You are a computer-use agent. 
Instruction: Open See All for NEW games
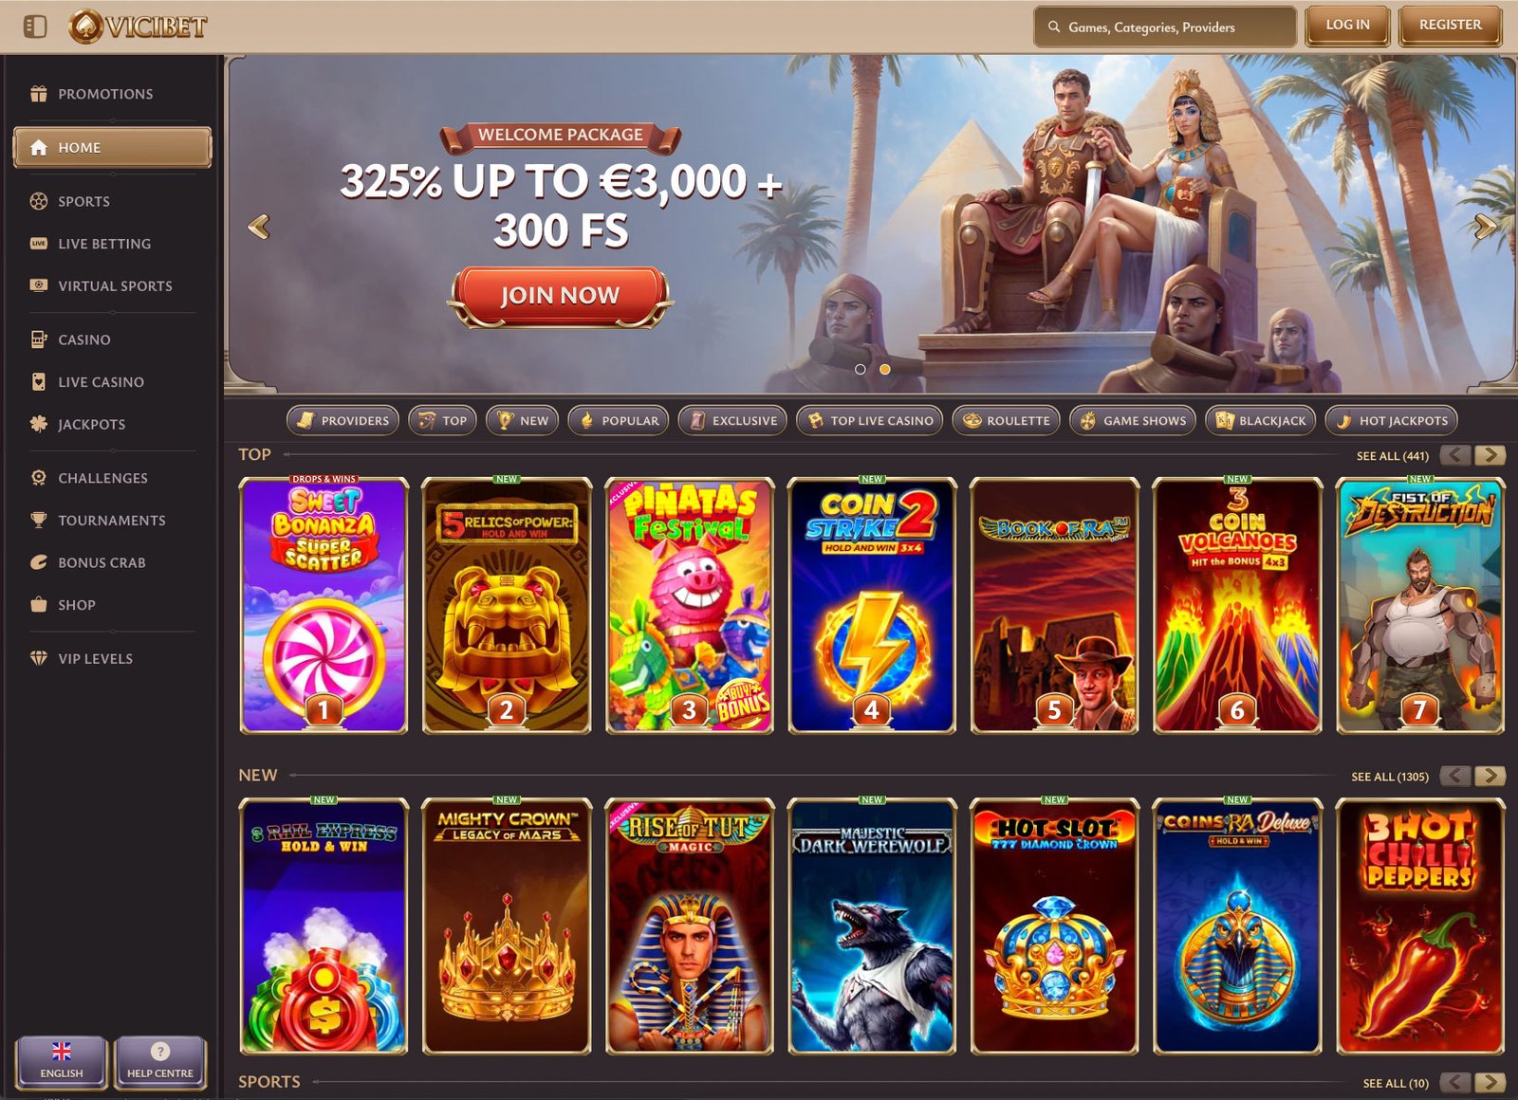click(1390, 777)
